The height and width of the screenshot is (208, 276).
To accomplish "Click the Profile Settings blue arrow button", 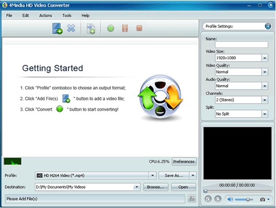I will (268, 26).
